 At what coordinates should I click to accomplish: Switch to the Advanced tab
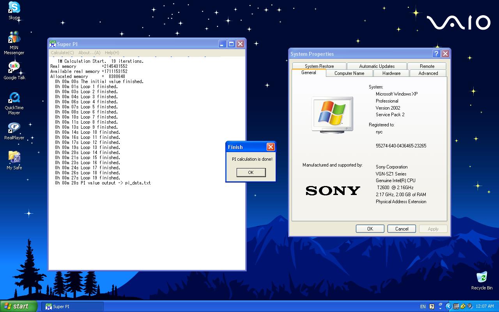pyautogui.click(x=428, y=73)
